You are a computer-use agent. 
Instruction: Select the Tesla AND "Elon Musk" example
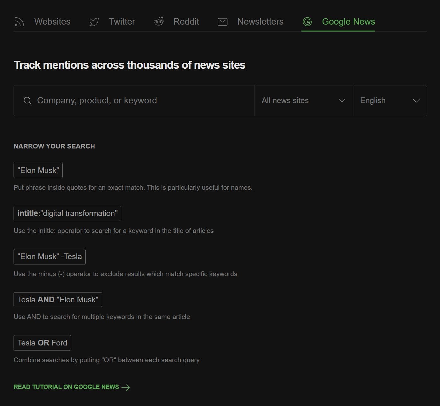tap(58, 300)
